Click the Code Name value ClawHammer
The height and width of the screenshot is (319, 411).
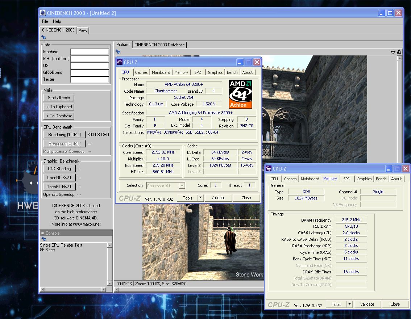[x=165, y=91]
